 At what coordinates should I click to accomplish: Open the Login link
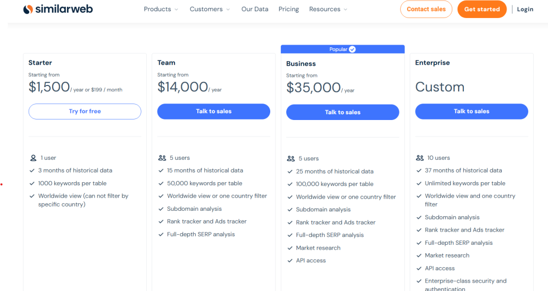(x=525, y=9)
